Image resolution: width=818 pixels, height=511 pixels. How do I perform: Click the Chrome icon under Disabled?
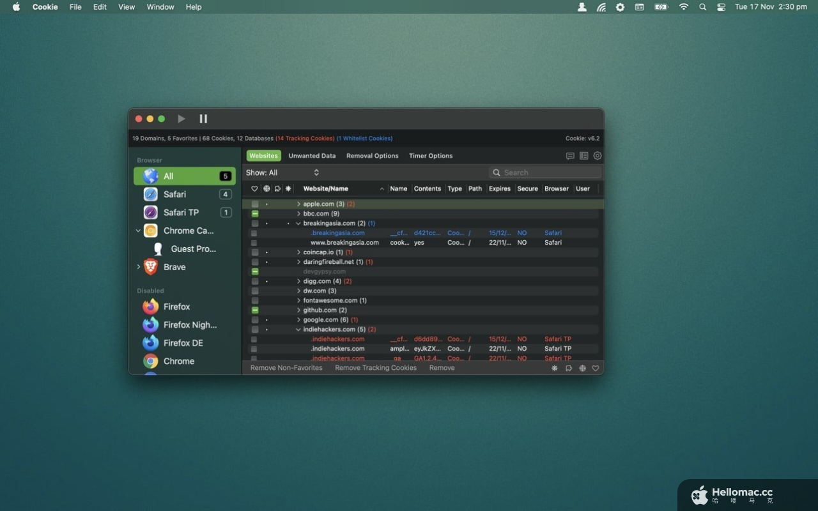pos(151,361)
